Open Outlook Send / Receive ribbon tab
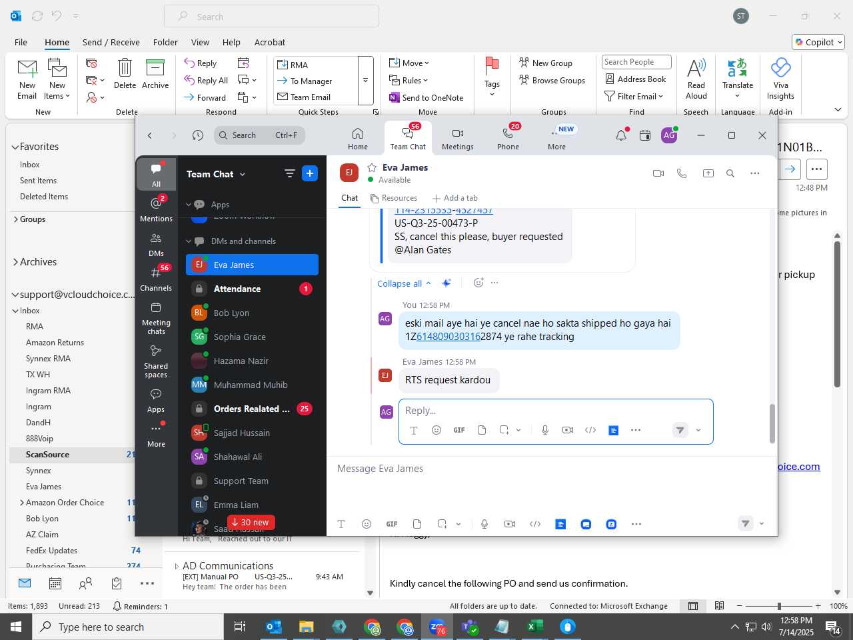853x640 pixels. (x=111, y=42)
